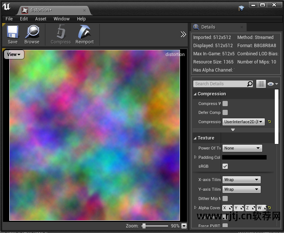This screenshot has height=233, width=284.
Task: Click the Alpha Coverage Z value field
Action: [x=250, y=208]
